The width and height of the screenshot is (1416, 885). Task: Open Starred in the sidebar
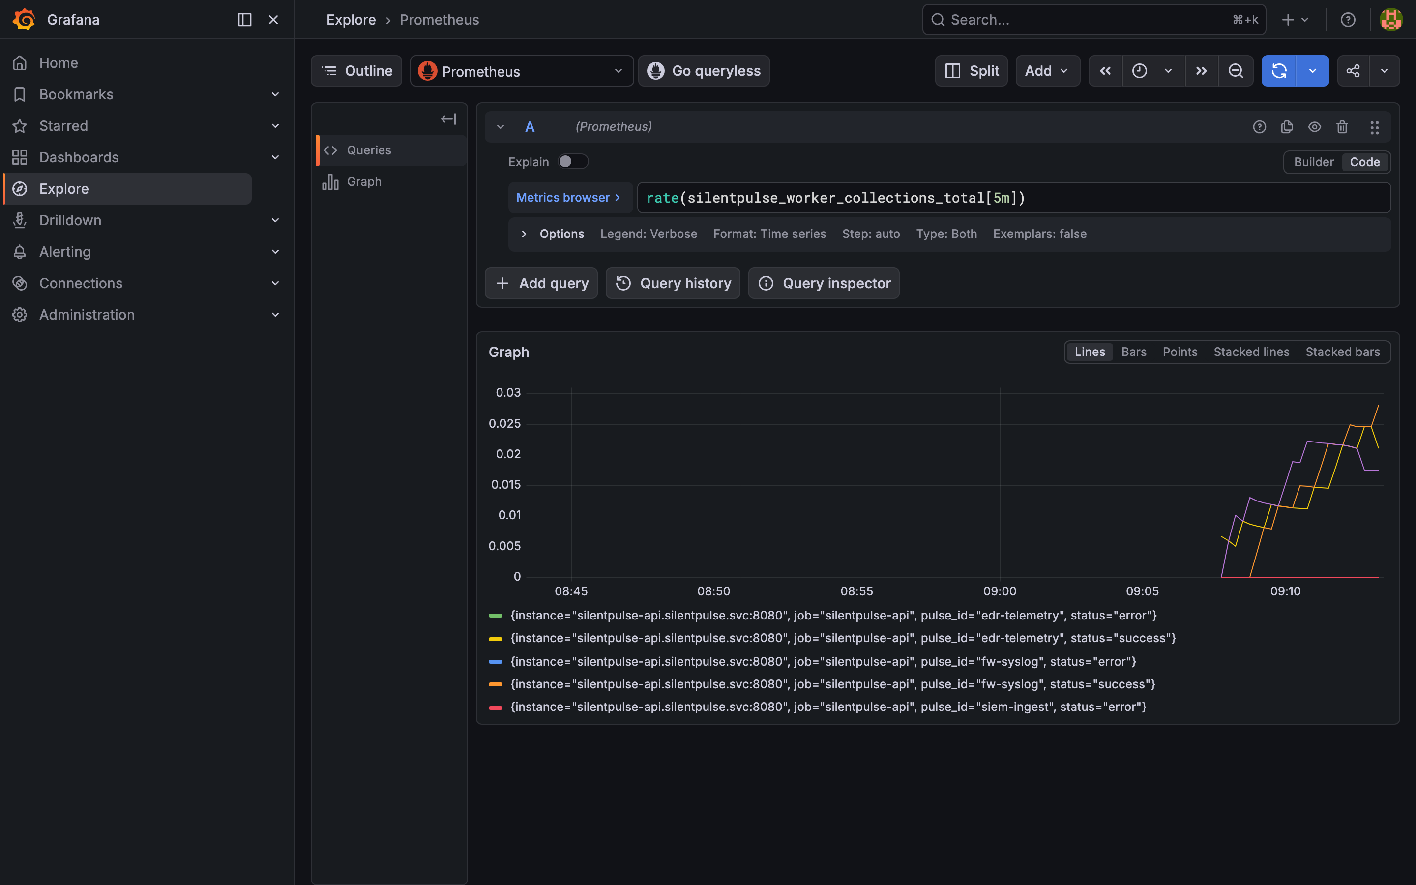pos(63,126)
